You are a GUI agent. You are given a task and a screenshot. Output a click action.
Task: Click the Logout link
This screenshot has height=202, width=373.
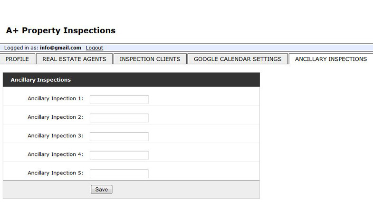(x=95, y=48)
